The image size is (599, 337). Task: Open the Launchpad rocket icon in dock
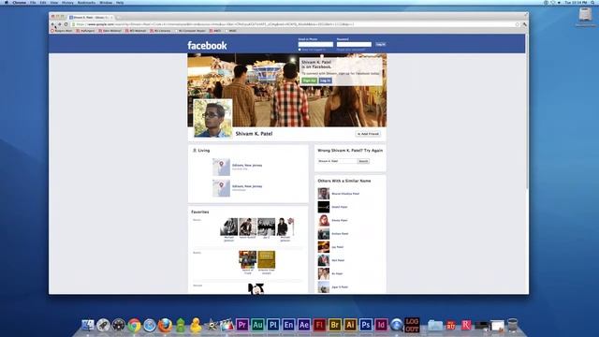103,325
